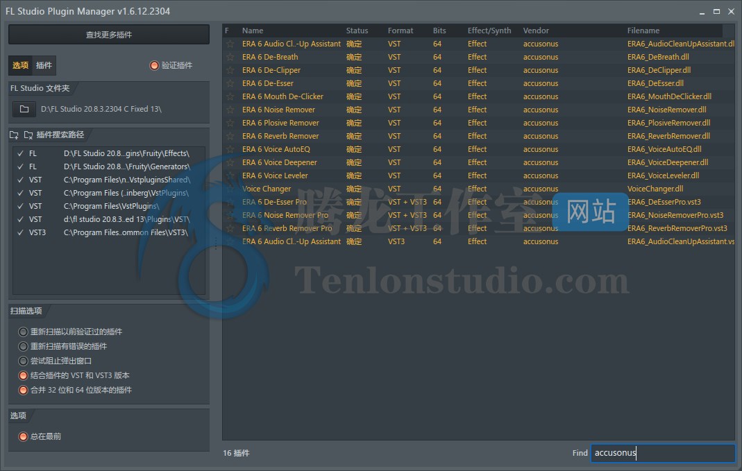Image resolution: width=742 pixels, height=471 pixels.
Task: Enable 重新扫描以前验证过的插件 option
Action: click(x=23, y=332)
